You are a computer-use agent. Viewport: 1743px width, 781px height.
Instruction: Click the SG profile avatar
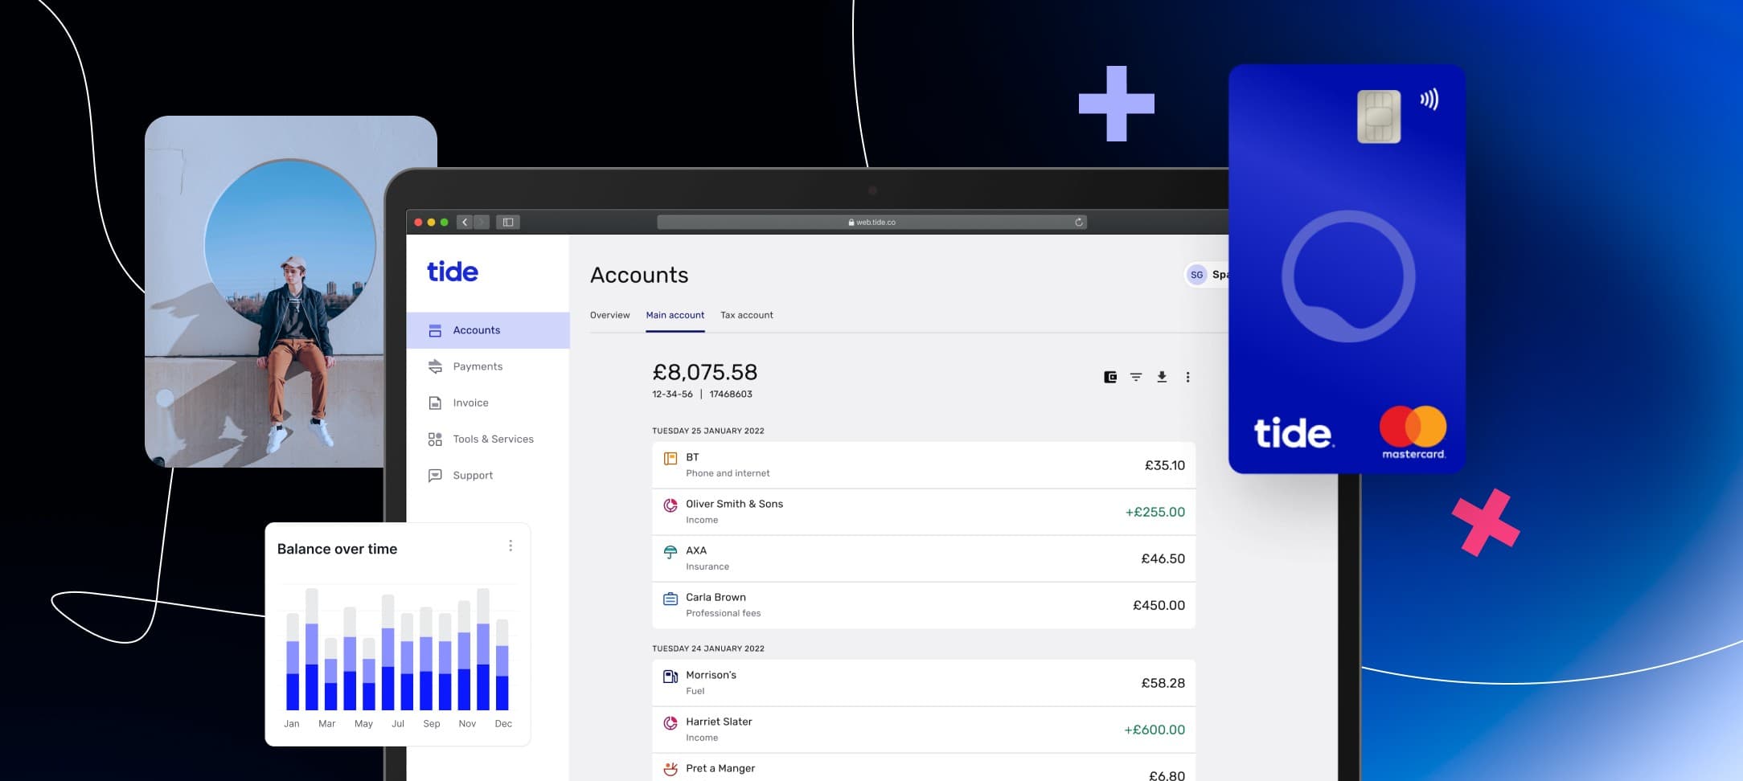1197,275
